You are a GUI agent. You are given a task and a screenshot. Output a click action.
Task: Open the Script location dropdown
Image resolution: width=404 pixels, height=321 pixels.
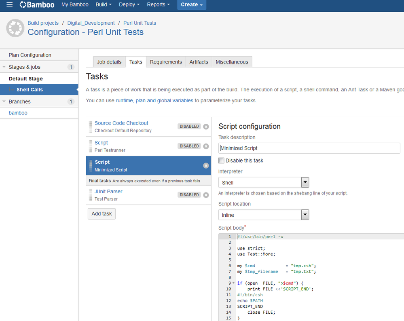click(x=264, y=215)
